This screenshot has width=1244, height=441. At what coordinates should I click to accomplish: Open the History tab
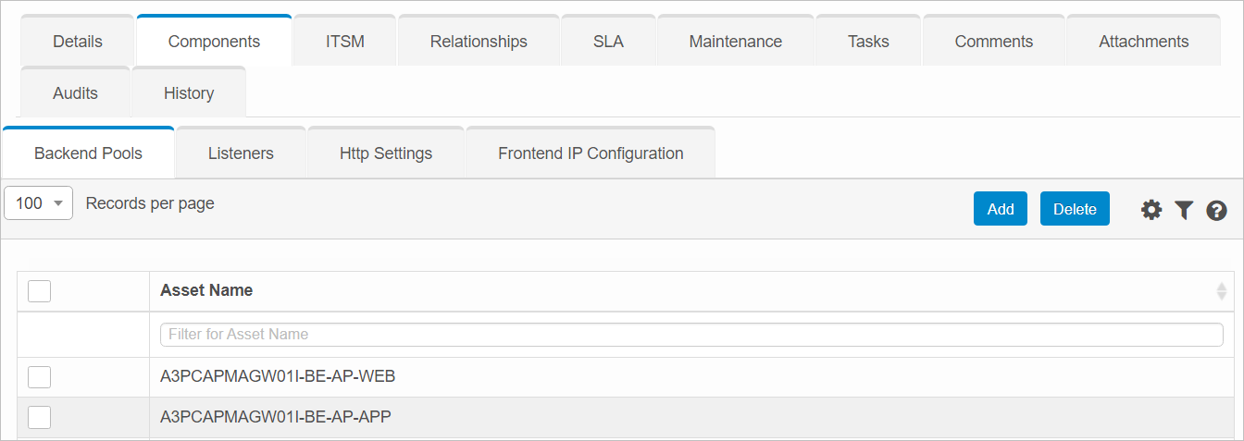point(189,93)
